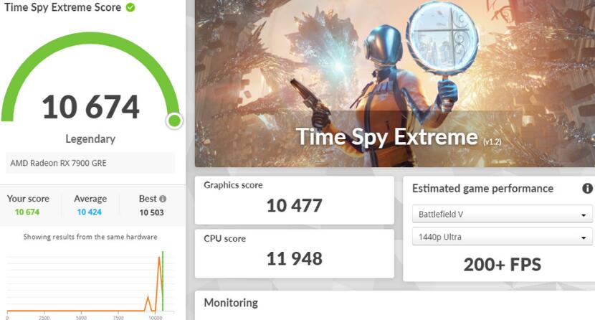This screenshot has height=320, width=595.
Task: Select the Graphics score card
Action: [x=294, y=199]
